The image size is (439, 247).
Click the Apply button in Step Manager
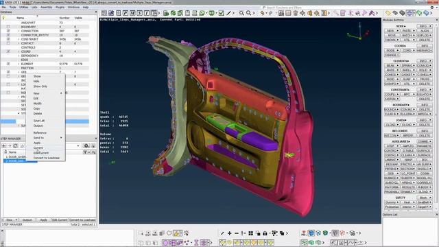(43, 220)
